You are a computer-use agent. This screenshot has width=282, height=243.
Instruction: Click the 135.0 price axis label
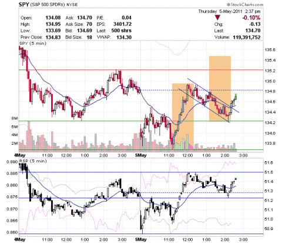(x=270, y=81)
